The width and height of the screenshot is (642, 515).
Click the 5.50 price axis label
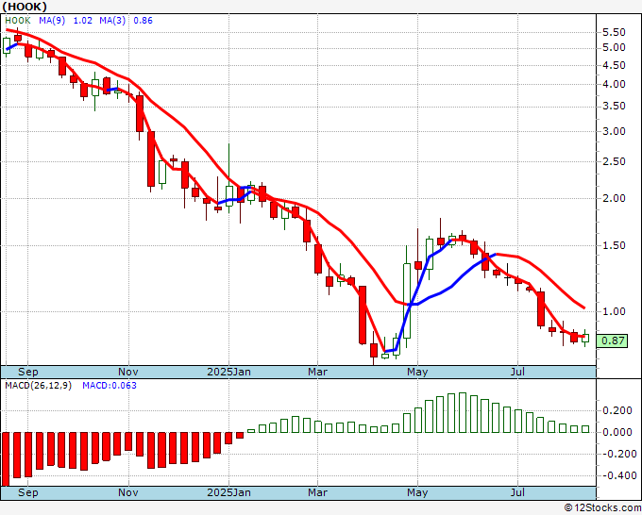tap(615, 32)
